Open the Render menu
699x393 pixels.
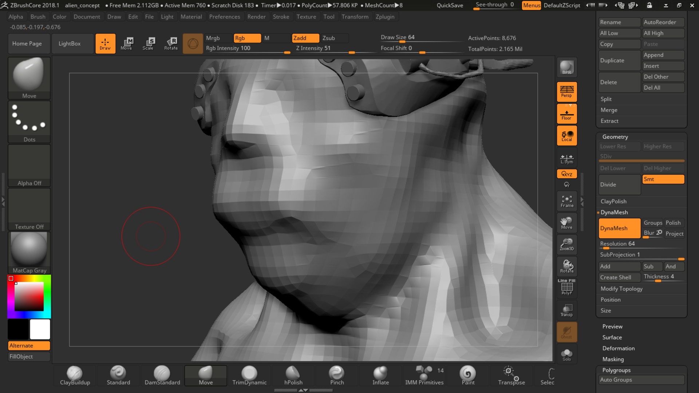click(256, 17)
